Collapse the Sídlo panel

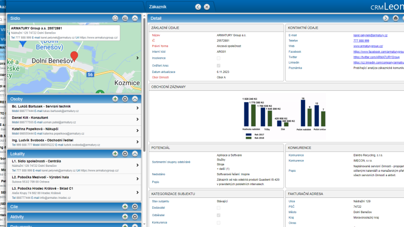pos(135,18)
